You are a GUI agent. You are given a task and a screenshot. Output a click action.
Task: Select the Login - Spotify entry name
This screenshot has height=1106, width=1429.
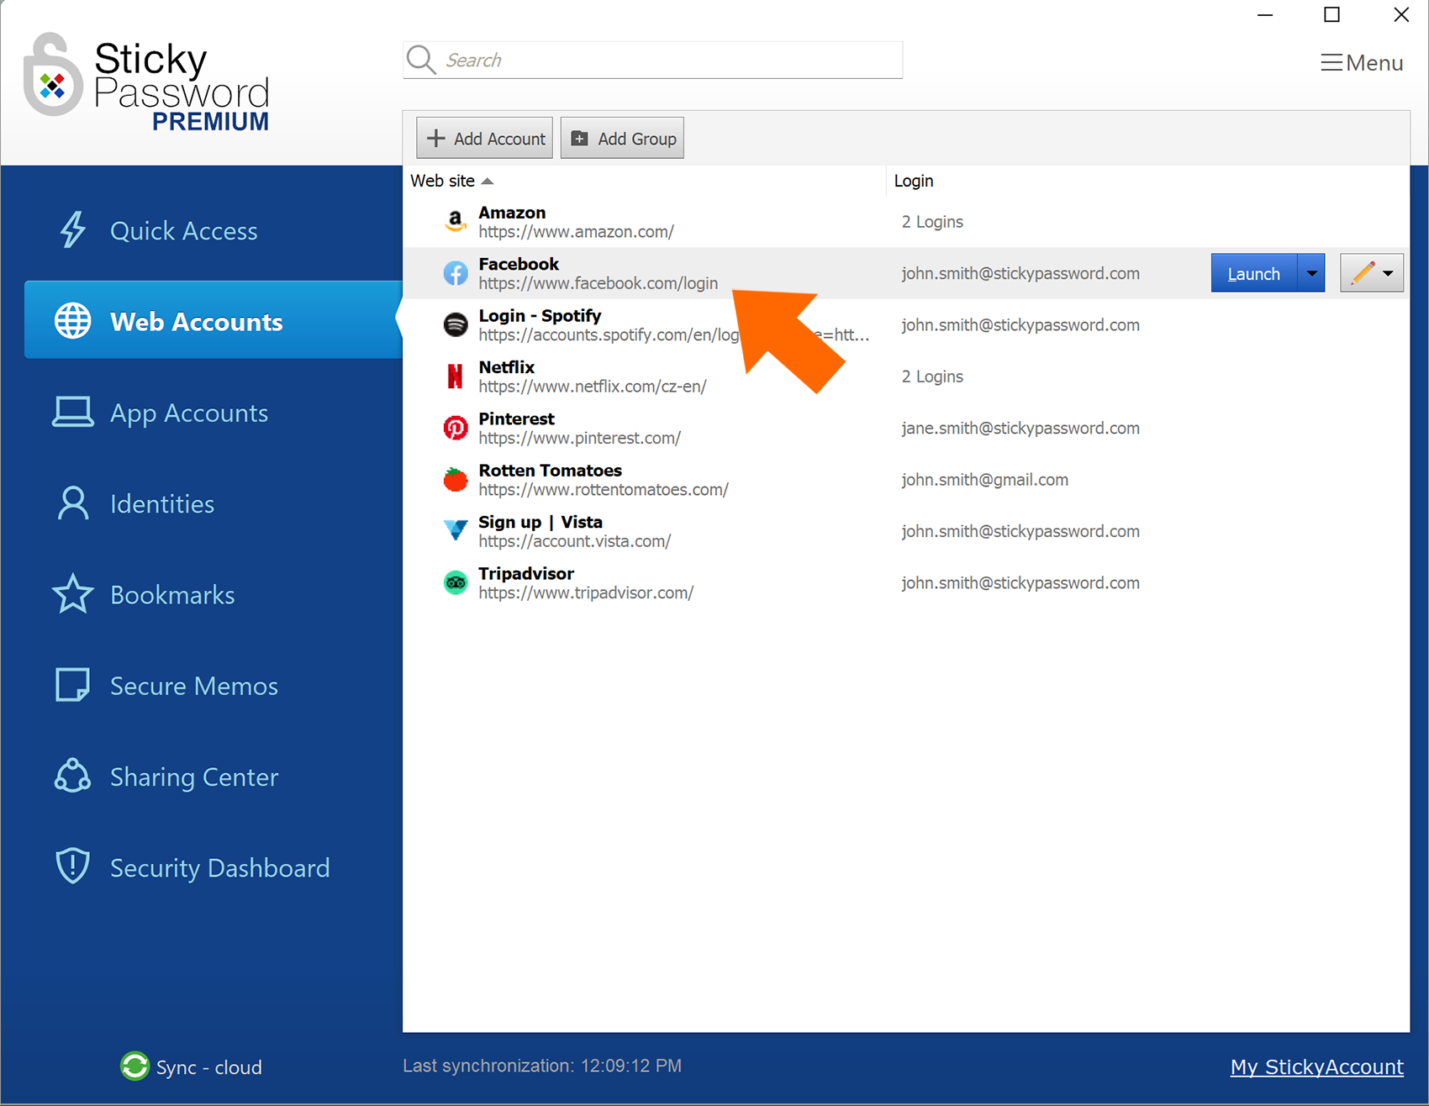540,316
